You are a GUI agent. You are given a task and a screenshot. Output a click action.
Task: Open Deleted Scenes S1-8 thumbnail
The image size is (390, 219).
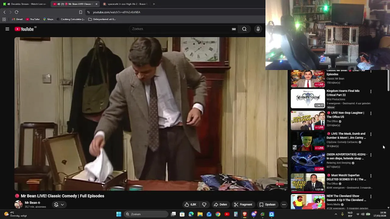[x=308, y=183]
